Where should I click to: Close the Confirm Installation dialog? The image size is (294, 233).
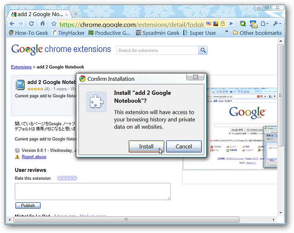195,77
